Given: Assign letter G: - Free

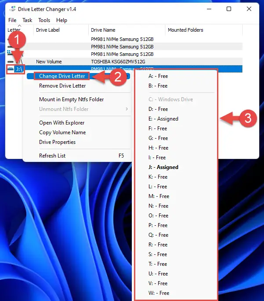Looking at the screenshot, I should [x=158, y=138].
